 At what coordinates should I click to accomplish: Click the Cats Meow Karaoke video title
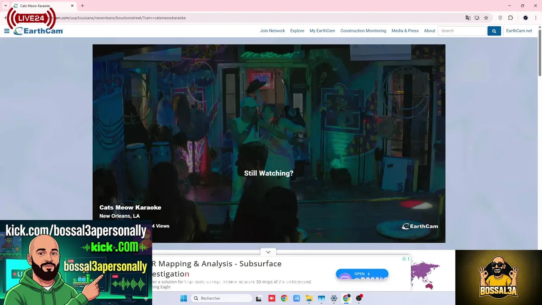[130, 208]
